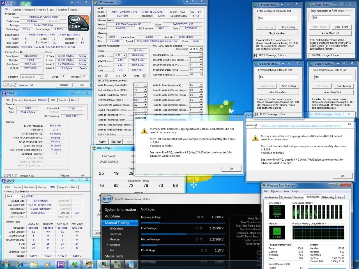This screenshot has width=359, height=269.
Task: Disable the turbo checkbox
Action: [x=144, y=76]
